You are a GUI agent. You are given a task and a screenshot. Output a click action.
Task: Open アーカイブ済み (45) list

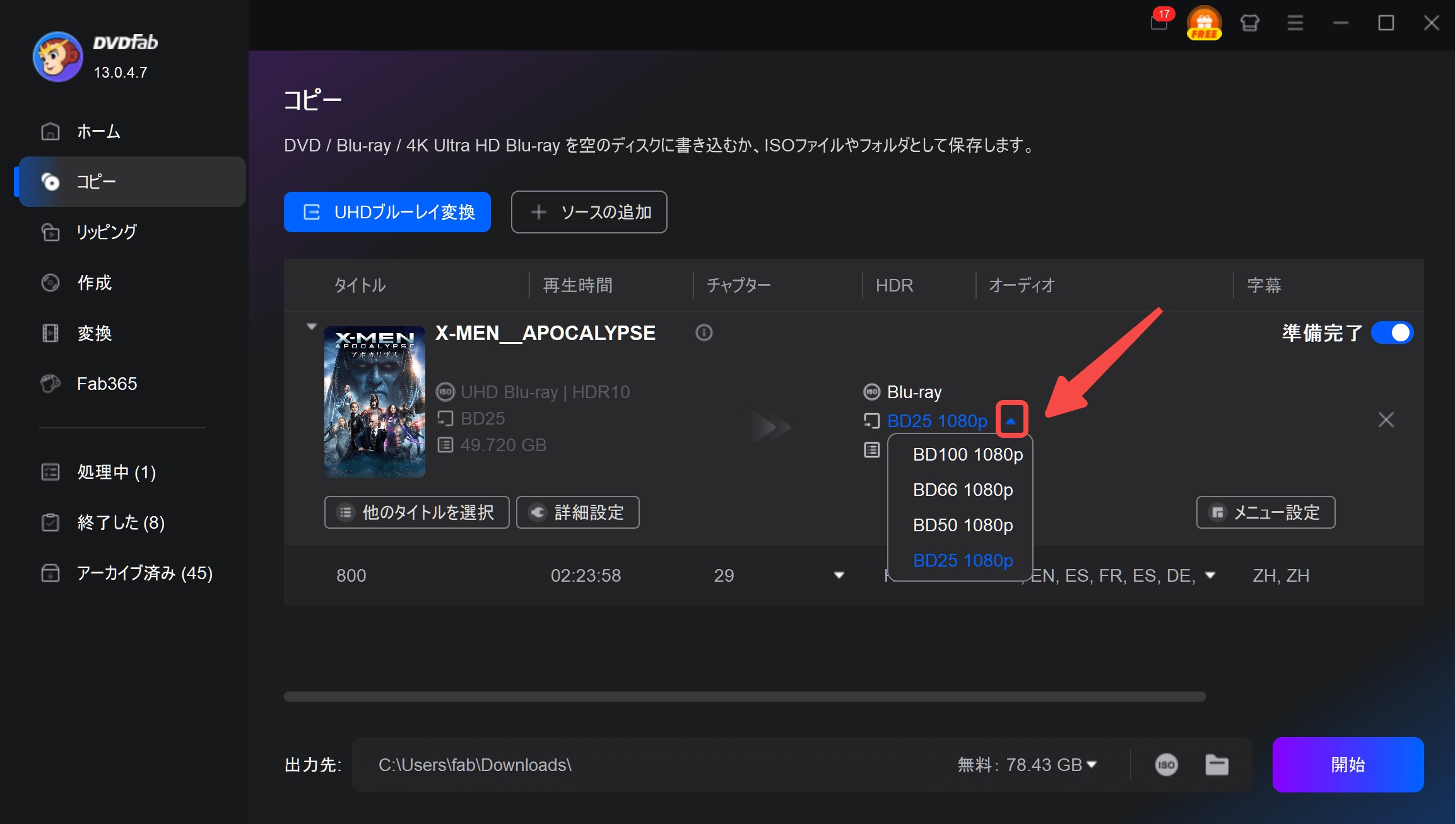(x=133, y=573)
